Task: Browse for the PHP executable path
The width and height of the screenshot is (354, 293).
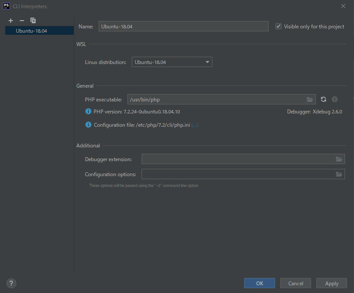Action: pyautogui.click(x=310, y=100)
